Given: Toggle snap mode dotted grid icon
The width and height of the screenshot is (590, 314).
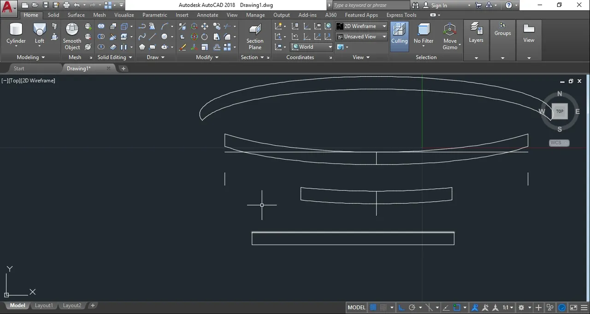Looking at the screenshot, I should 383,308.
